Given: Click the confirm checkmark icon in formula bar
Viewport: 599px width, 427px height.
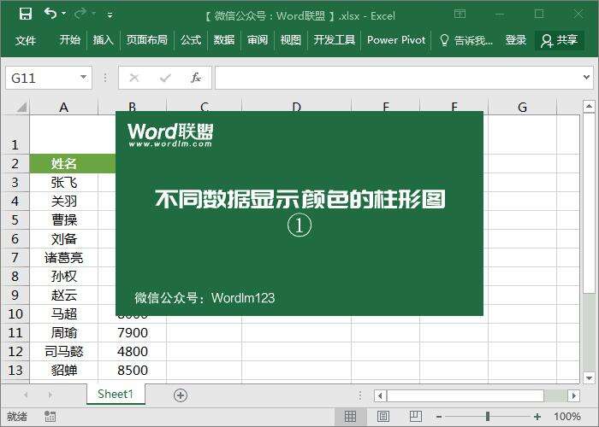Looking at the screenshot, I should pyautogui.click(x=165, y=78).
